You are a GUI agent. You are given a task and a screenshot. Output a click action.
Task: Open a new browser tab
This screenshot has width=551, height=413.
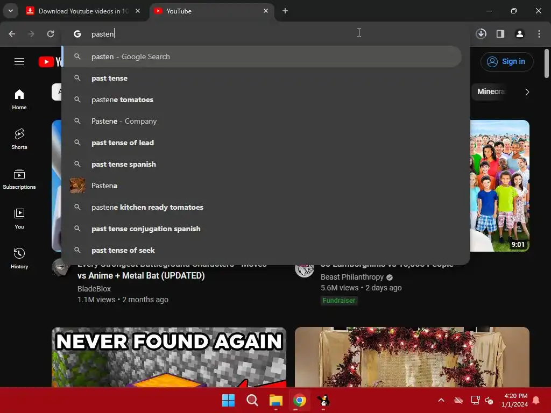pos(285,11)
